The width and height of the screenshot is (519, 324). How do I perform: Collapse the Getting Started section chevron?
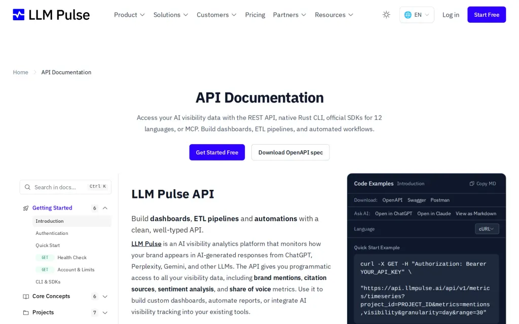click(x=105, y=208)
